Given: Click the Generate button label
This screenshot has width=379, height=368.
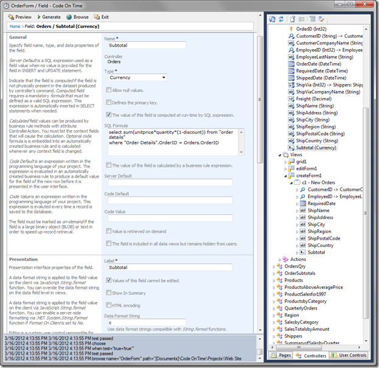Looking at the screenshot, I should pos(52,17).
